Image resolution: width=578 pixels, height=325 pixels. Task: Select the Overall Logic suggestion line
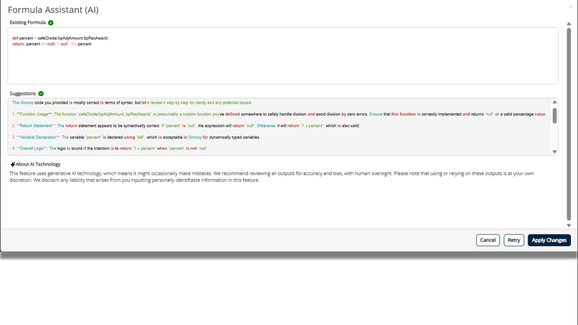(x=110, y=149)
